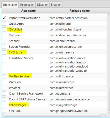Image resolution: width=110 pixels, height=118 pixels.
Task: Select the Uninstaller tab
Action: (10, 5)
